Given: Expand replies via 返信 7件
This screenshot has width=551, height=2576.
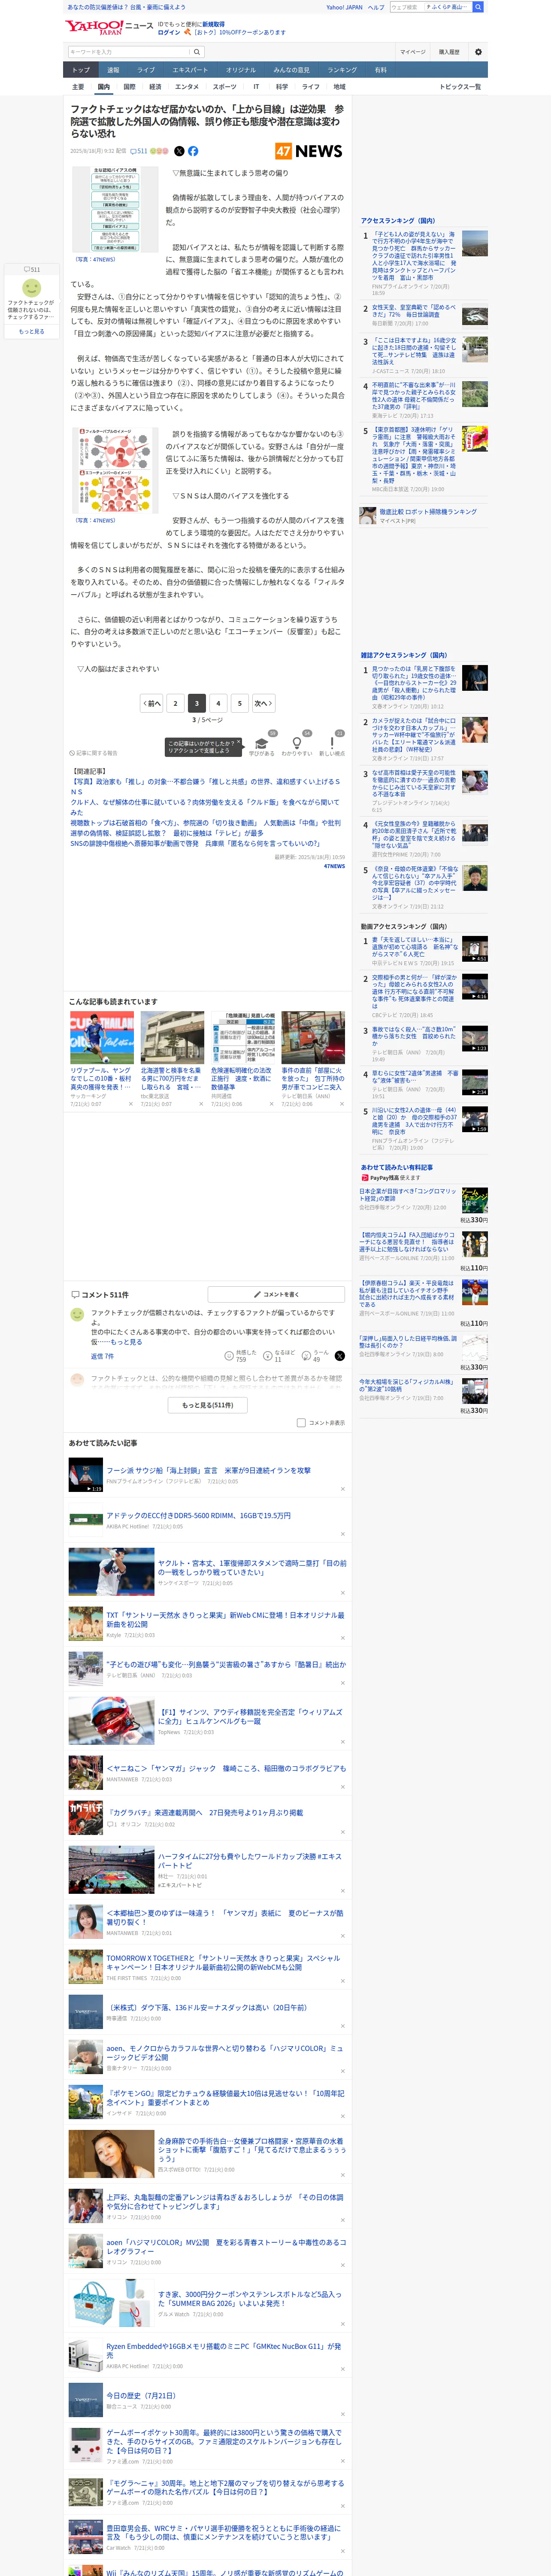Looking at the screenshot, I should coord(102,1356).
